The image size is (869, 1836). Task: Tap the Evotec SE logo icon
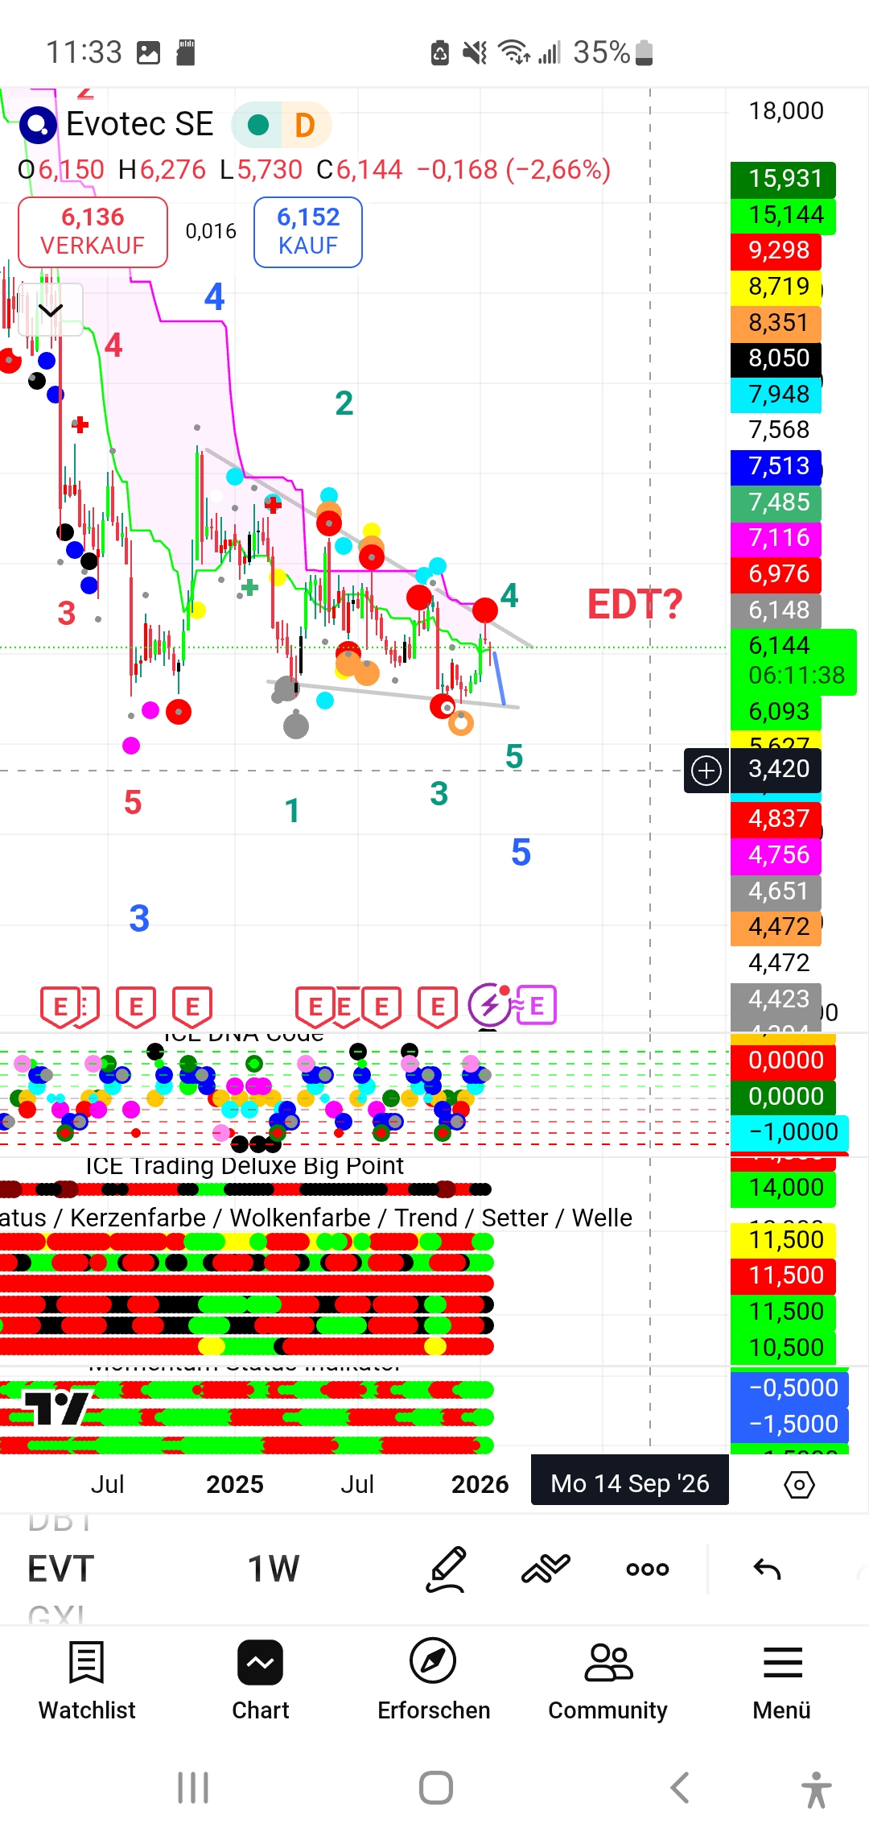[x=38, y=125]
